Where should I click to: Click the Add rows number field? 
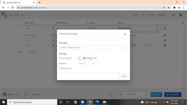(24, 52)
